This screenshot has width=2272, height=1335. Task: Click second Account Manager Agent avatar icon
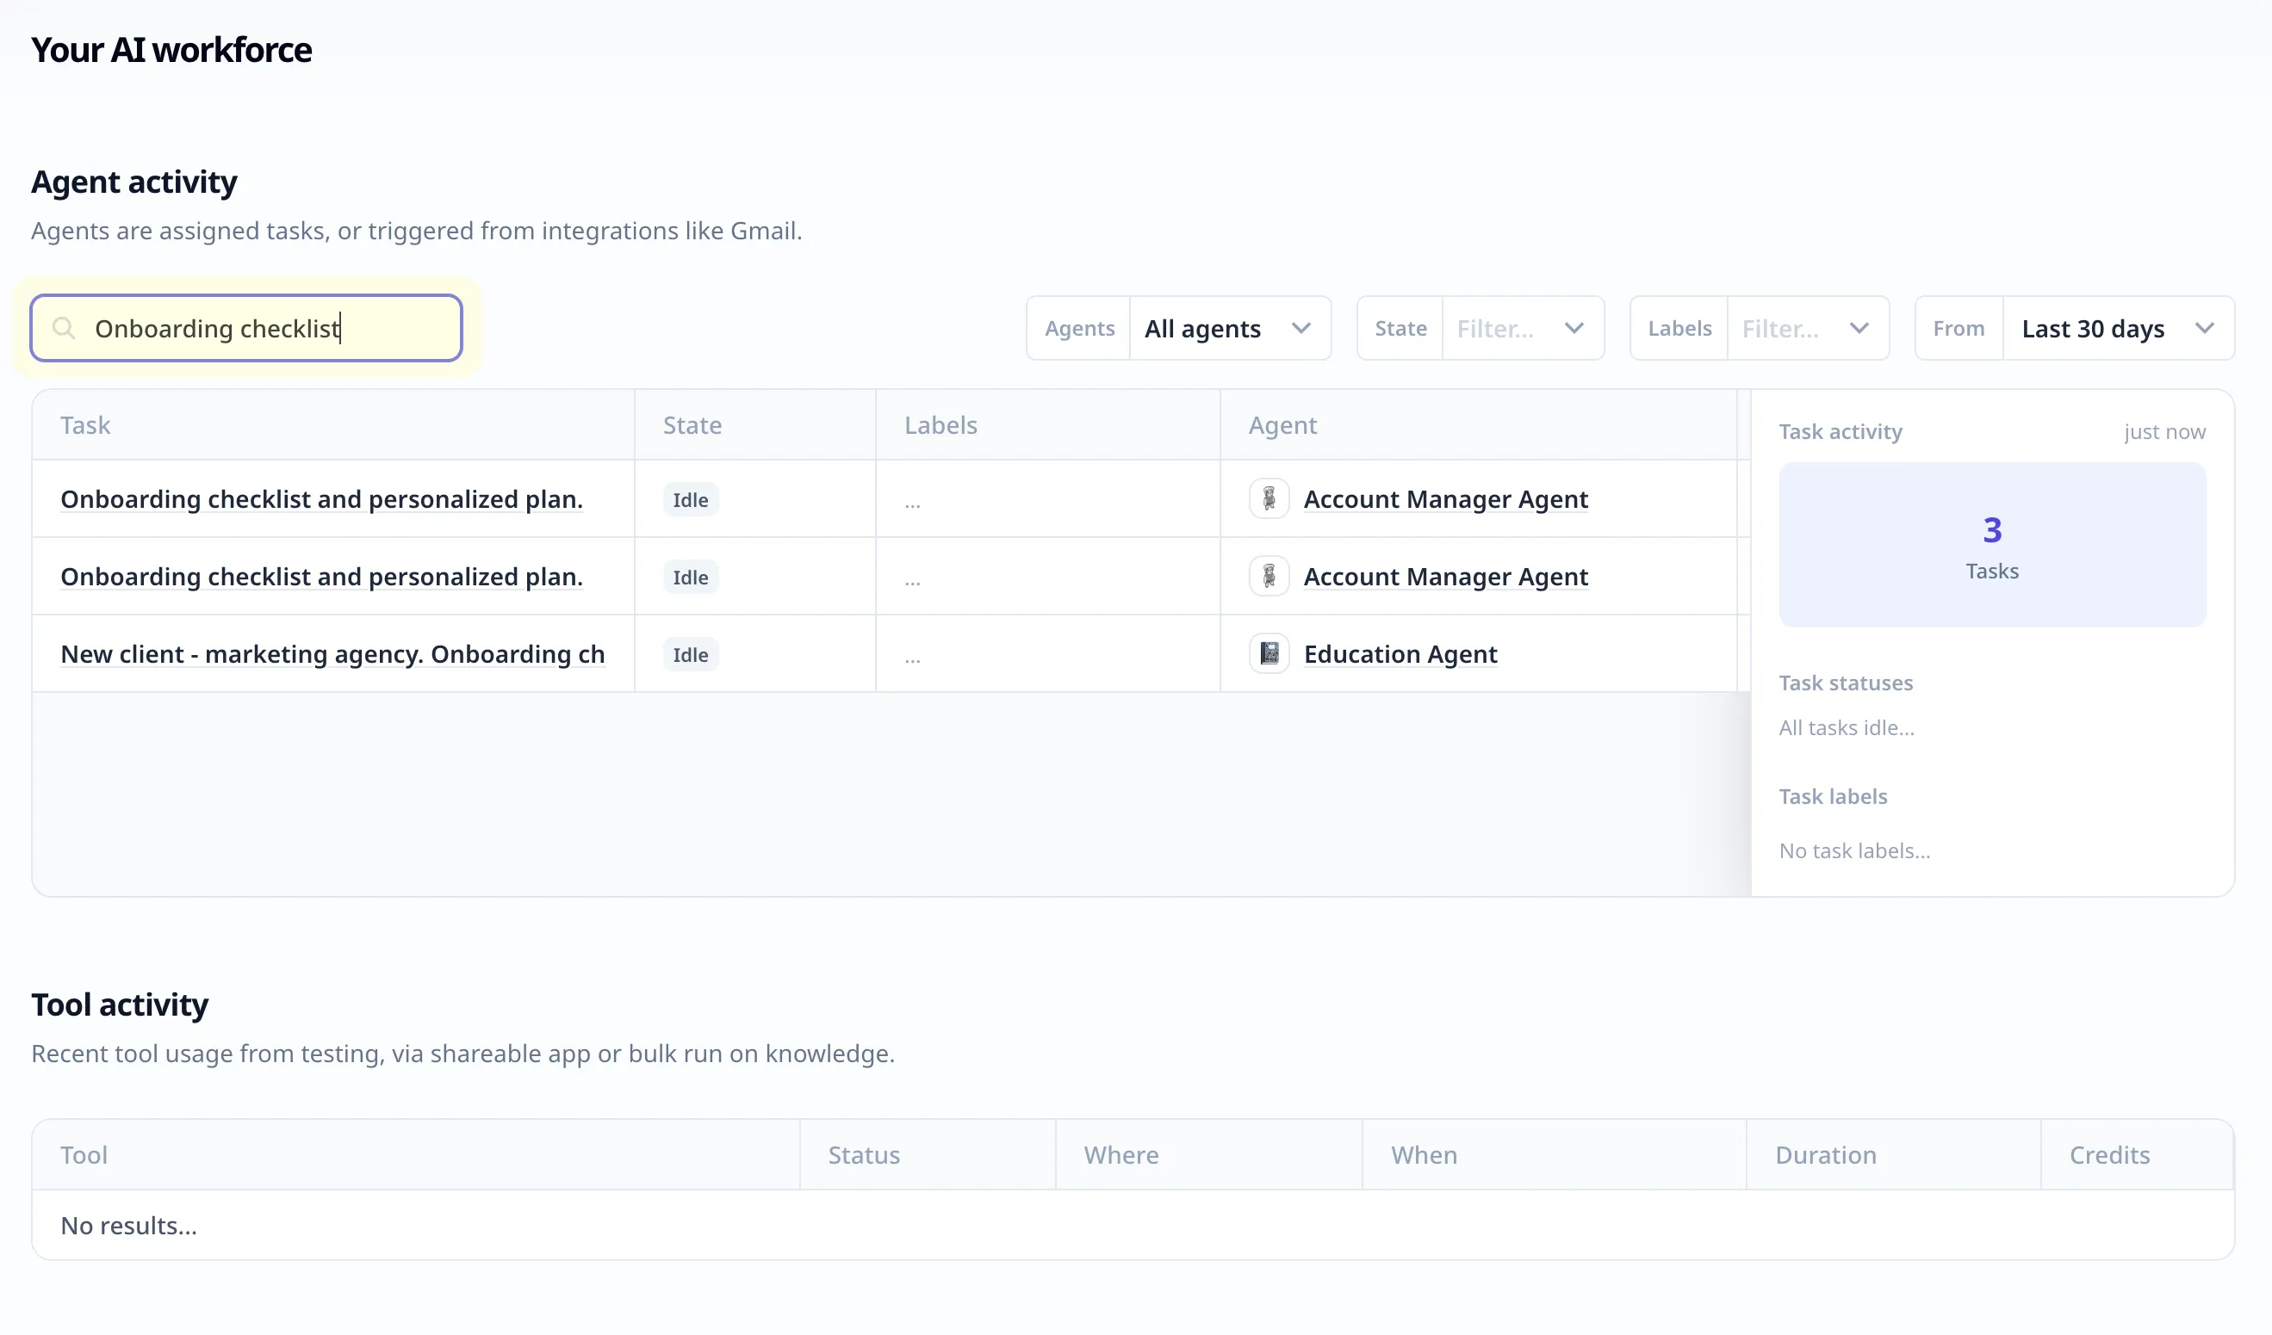pos(1269,576)
